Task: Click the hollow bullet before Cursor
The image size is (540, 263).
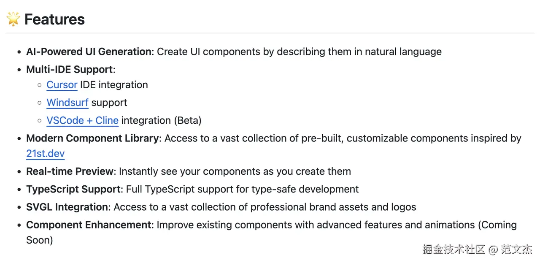Action: click(39, 85)
